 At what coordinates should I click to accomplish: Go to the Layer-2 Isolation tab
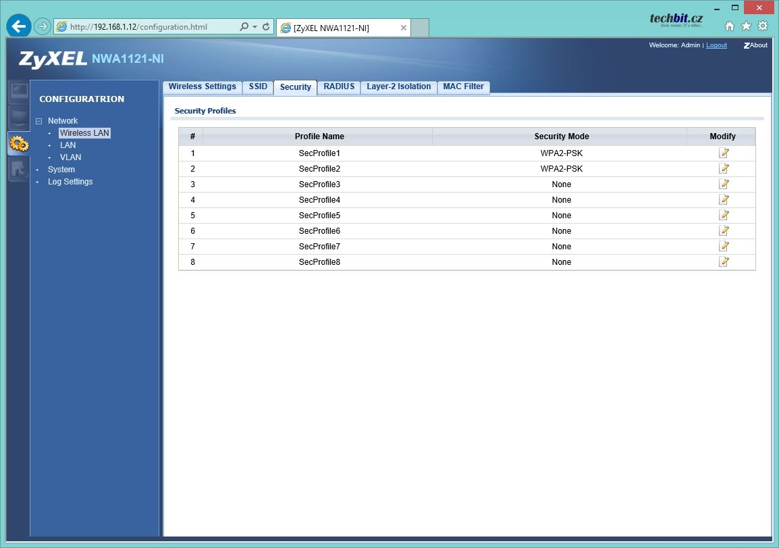click(x=398, y=87)
